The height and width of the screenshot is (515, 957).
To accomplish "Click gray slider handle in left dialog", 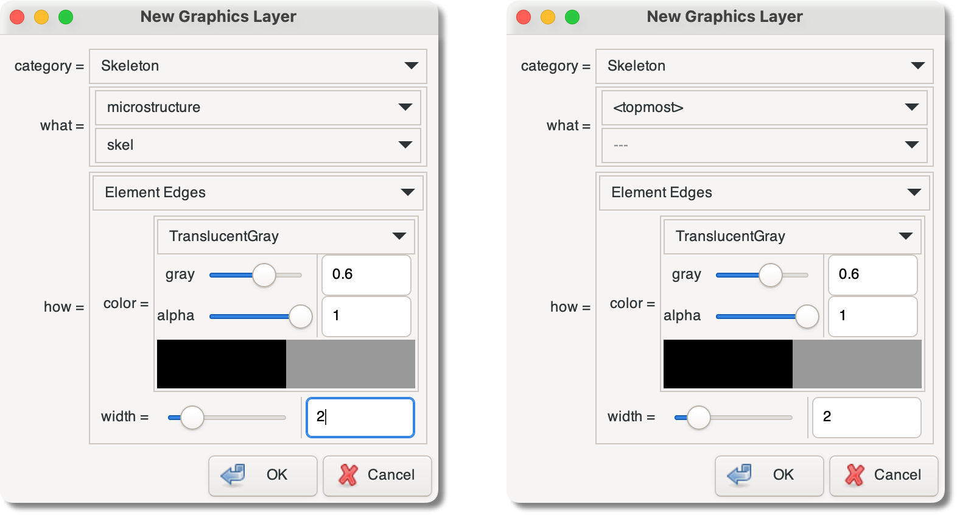I will (264, 275).
